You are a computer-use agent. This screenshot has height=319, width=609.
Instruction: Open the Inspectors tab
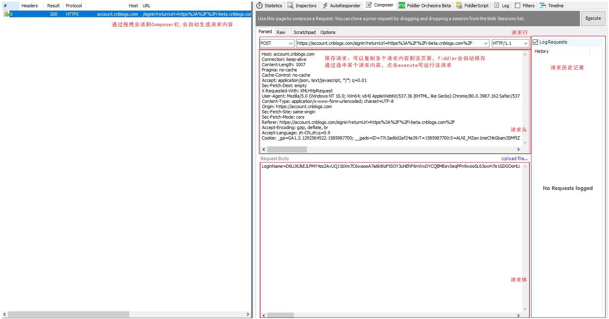302,6
